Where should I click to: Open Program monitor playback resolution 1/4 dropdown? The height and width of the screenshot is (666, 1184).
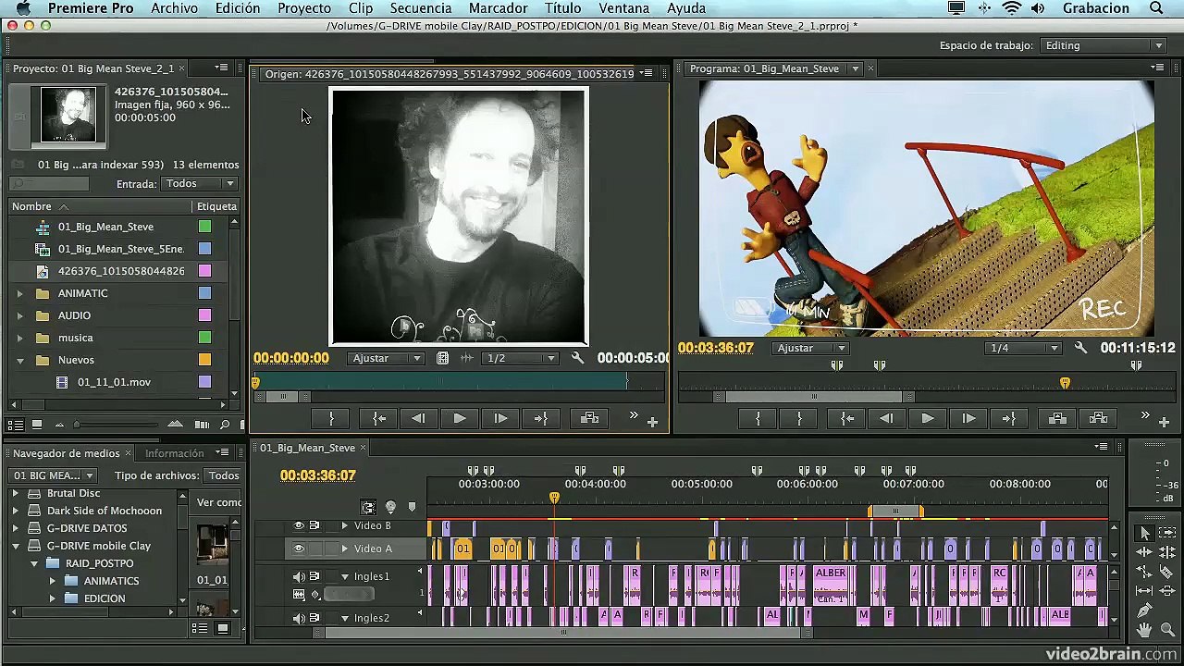pos(1023,348)
